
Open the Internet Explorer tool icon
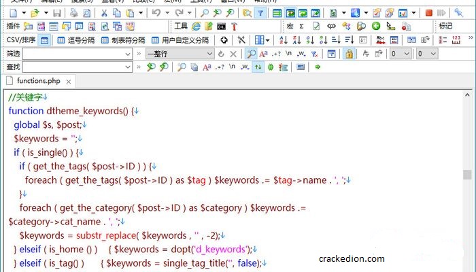(x=196, y=27)
